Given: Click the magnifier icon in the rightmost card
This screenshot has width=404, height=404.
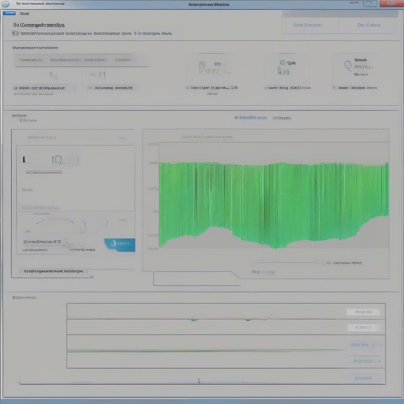Looking at the screenshot, I should pos(348,66).
